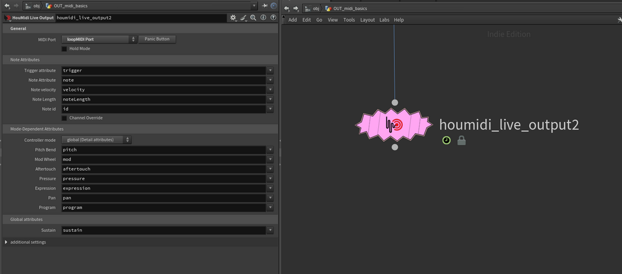
Task: Open the parameter gear settings menu
Action: [x=233, y=18]
